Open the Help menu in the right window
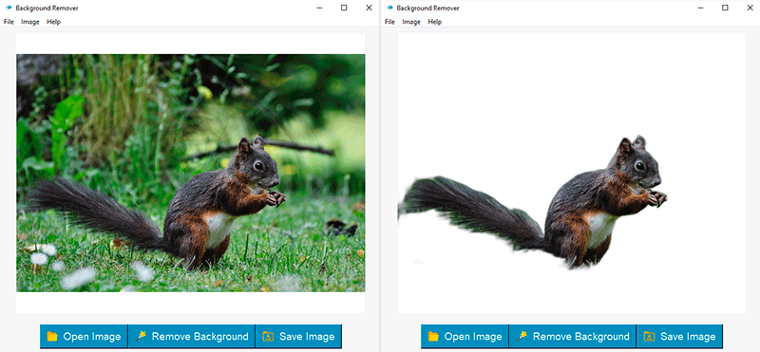 pos(435,22)
